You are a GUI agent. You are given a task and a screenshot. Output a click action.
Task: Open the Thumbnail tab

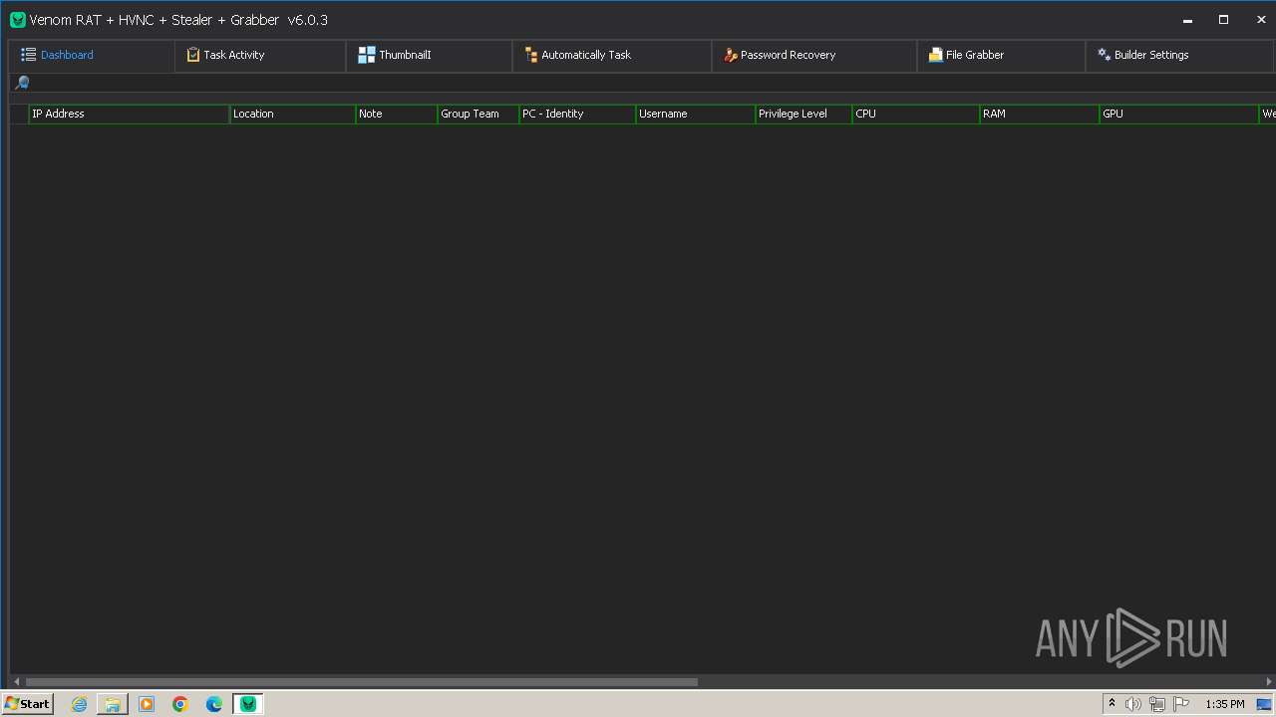[429, 55]
